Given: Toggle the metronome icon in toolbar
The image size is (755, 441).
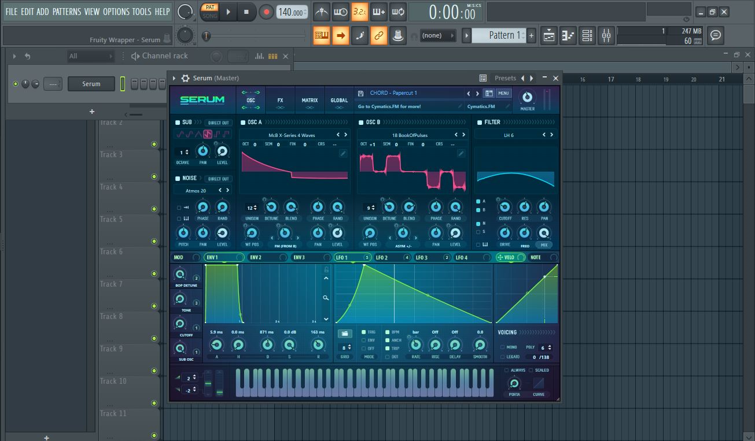Looking at the screenshot, I should (322, 12).
